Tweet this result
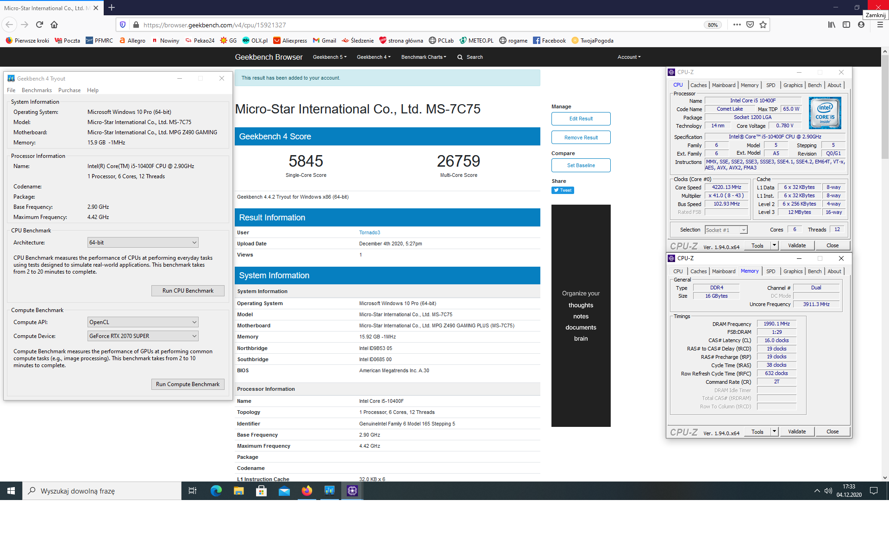Viewport: 889px width, 538px height. [563, 190]
